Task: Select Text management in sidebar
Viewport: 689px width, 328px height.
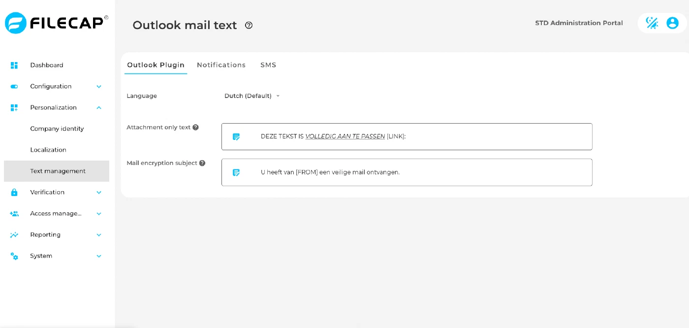Action: 57,171
